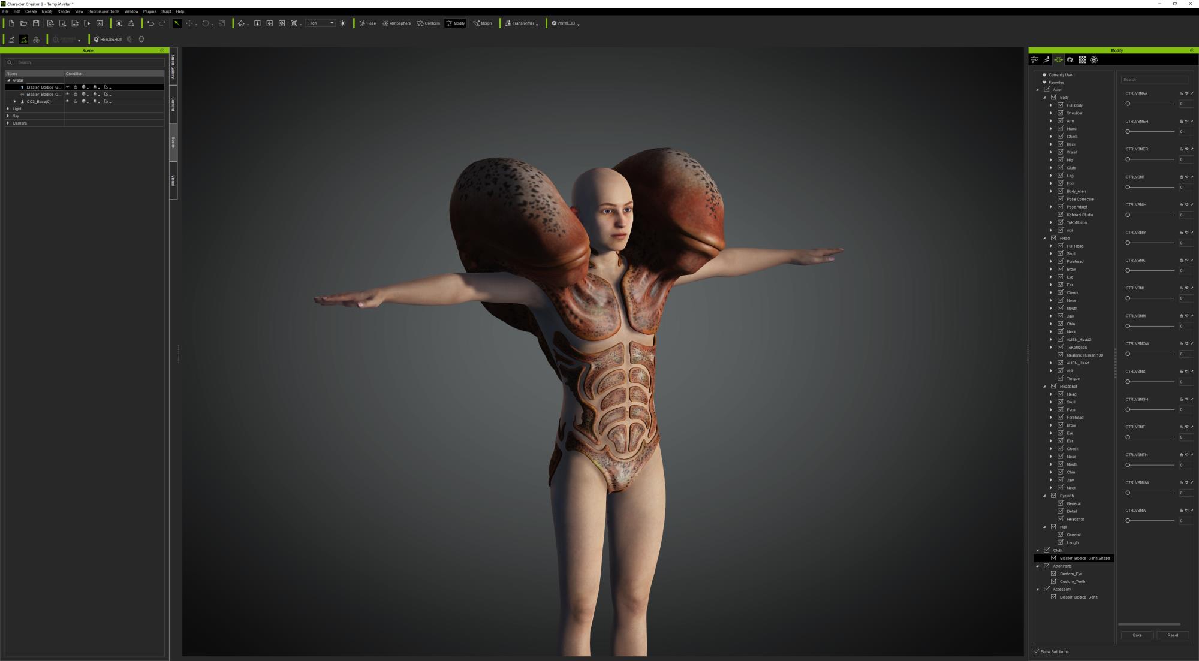The width and height of the screenshot is (1199, 661).
Task: Click the Bake button
Action: click(1137, 635)
